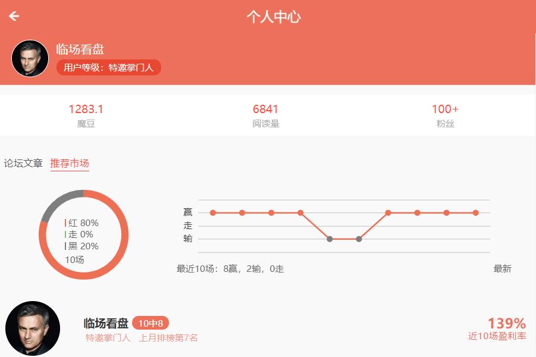The width and height of the screenshot is (536, 357).
Task: Click the gray 黑 20% legend entry
Action: (x=82, y=246)
